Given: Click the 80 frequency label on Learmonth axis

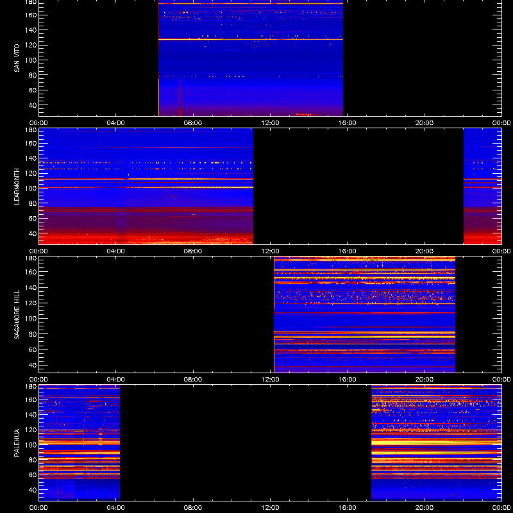Looking at the screenshot, I should click(x=33, y=203).
